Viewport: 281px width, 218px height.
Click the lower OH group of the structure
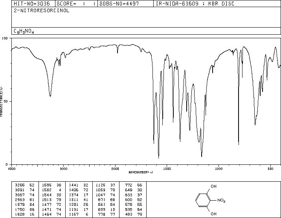pos(213,214)
